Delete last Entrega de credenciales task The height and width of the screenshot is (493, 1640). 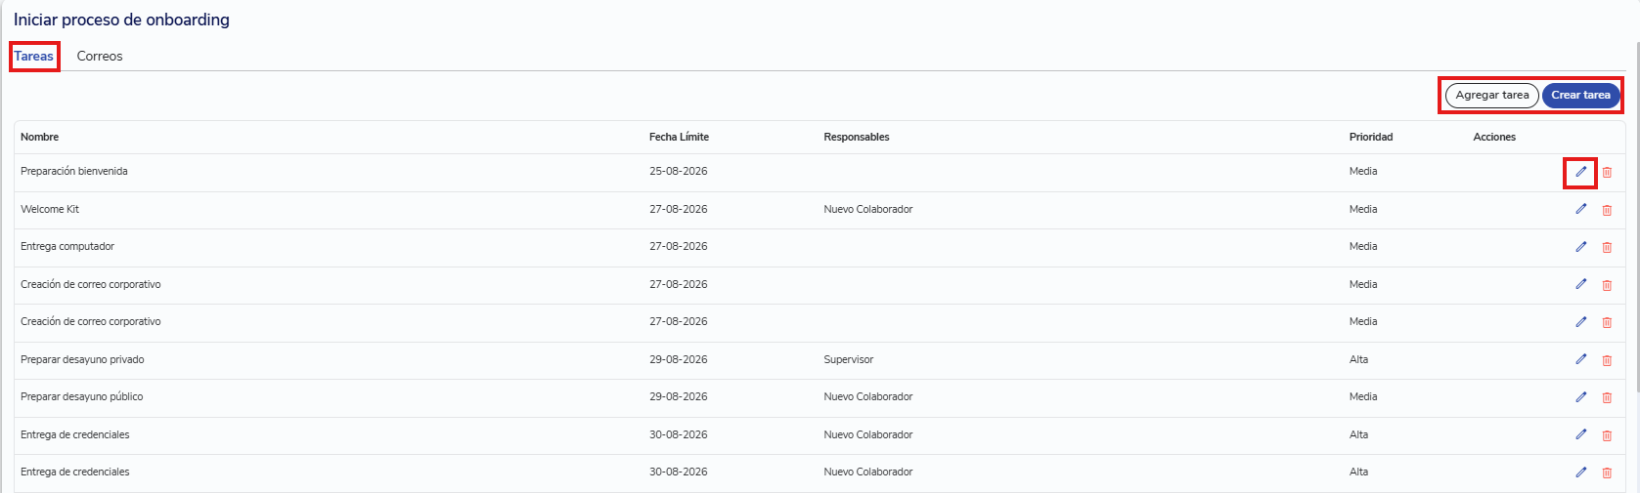[x=1607, y=472]
